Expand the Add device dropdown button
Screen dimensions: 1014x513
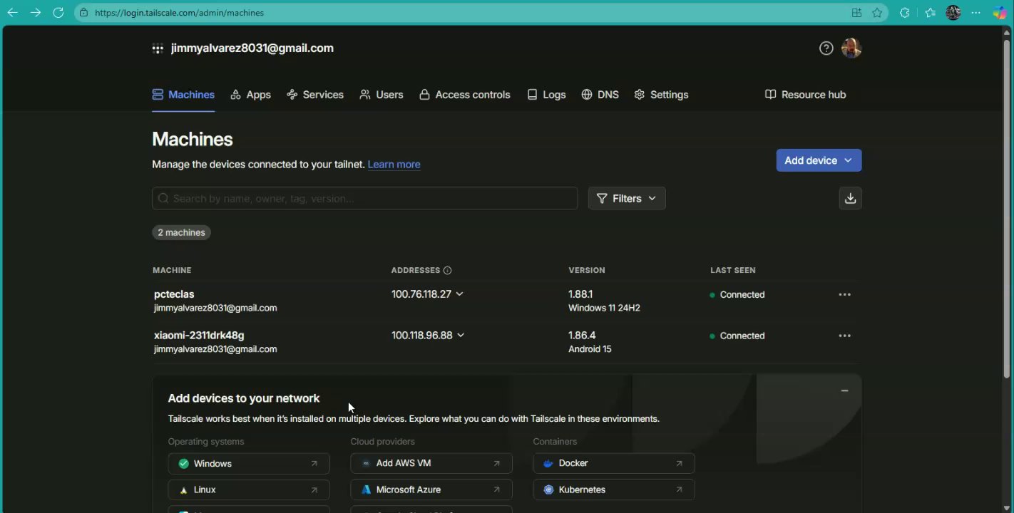tap(819, 160)
